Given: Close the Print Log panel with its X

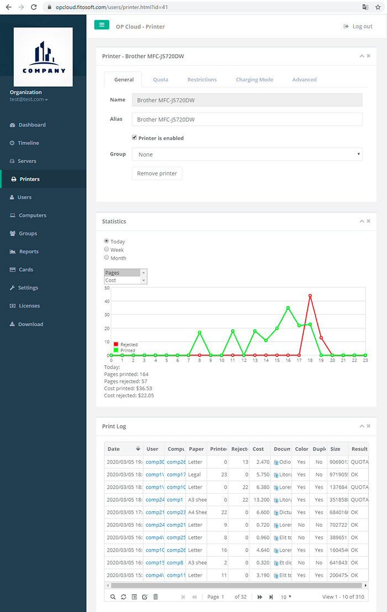Looking at the screenshot, I should tap(368, 426).
